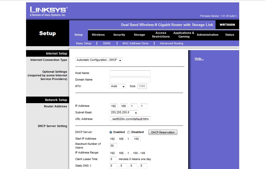This screenshot has width=265, height=169.
Task: Click the Domain Name input field
Action: pos(130,80)
